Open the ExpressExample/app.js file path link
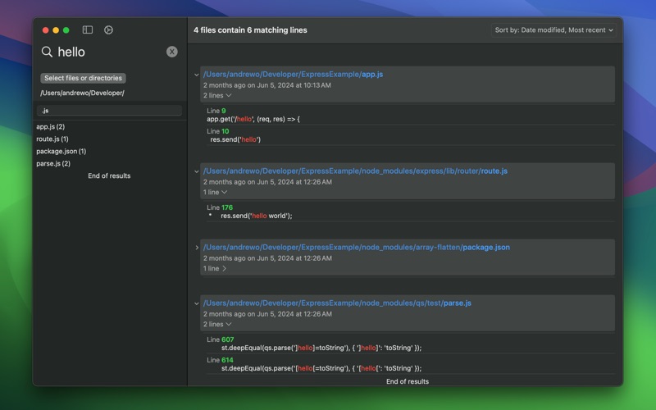The width and height of the screenshot is (656, 410). click(293, 75)
